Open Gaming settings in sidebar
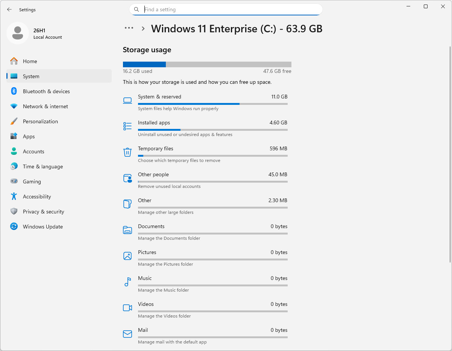 [x=59, y=182]
